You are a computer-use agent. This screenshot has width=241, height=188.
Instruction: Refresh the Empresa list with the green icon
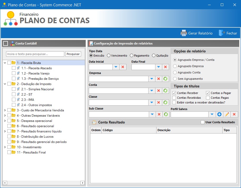(166, 79)
